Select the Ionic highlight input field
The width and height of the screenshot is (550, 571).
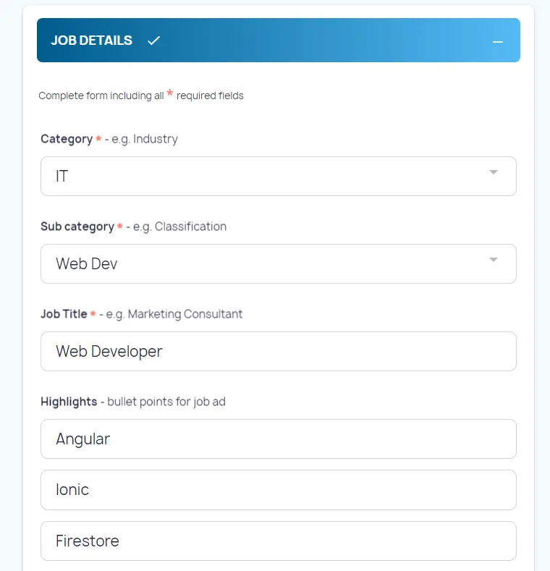(x=278, y=490)
